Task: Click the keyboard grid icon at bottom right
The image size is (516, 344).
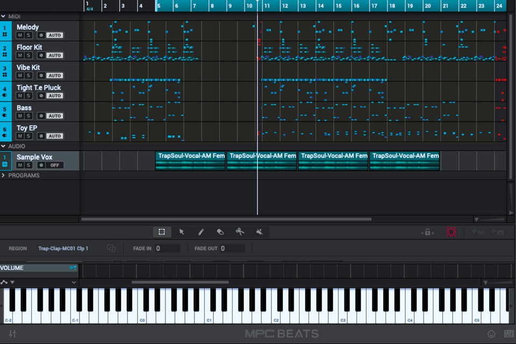Action: coord(509,334)
